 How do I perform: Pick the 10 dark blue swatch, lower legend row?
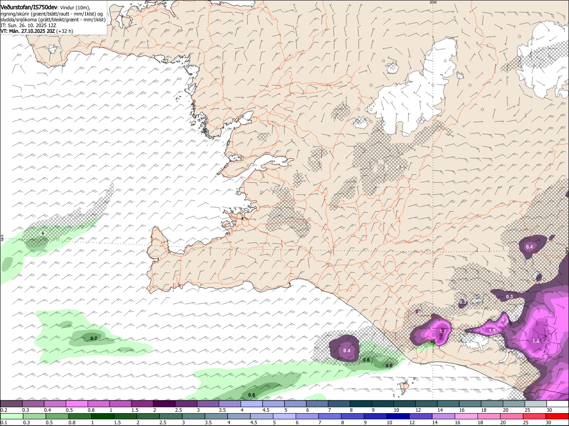(x=397, y=417)
